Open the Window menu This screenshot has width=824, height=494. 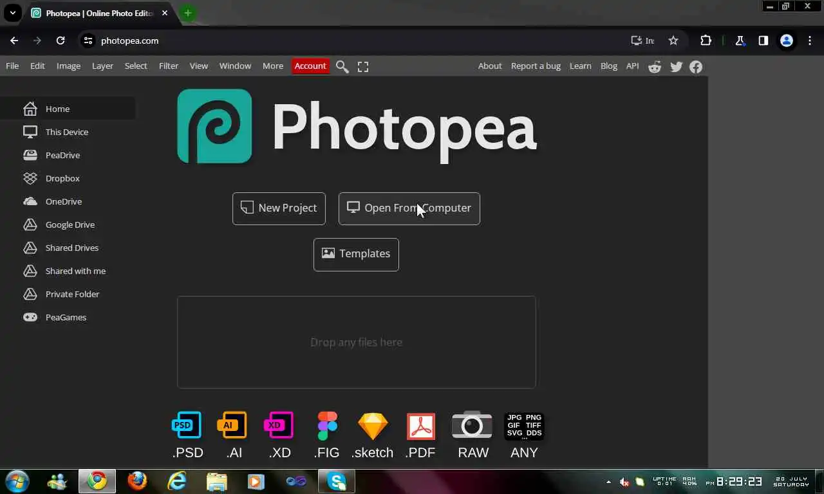[235, 66]
